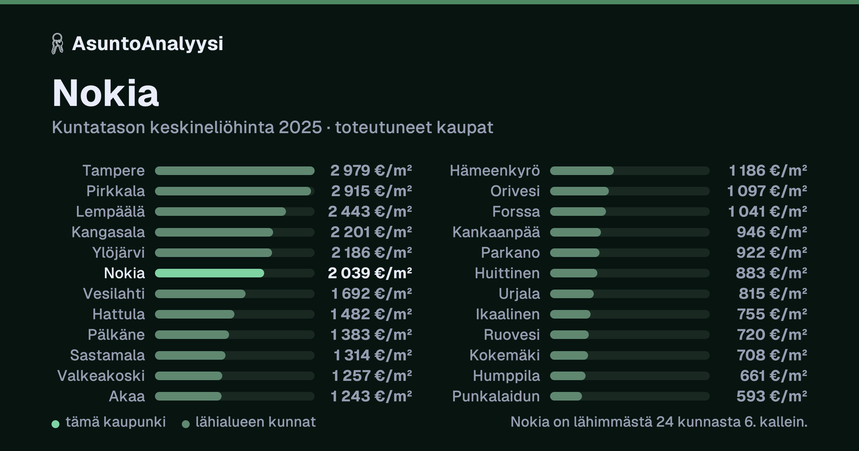Click the 'tämä kaupunki' legend label

click(116, 422)
